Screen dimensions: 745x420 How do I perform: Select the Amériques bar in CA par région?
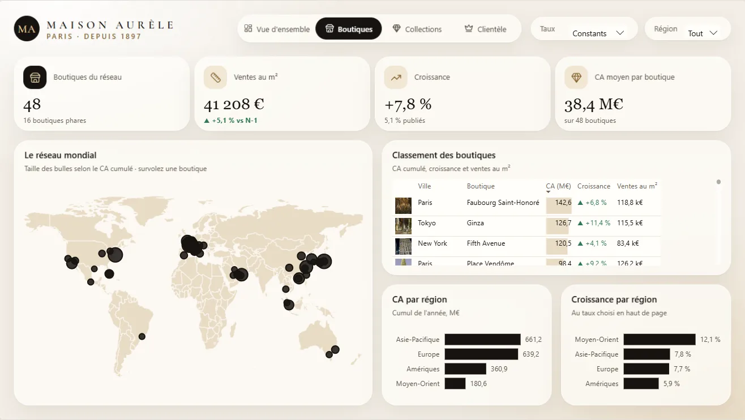pyautogui.click(x=465, y=369)
